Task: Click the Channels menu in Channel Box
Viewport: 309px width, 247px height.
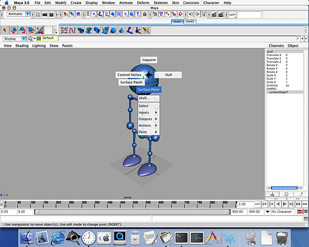Action: 276,46
